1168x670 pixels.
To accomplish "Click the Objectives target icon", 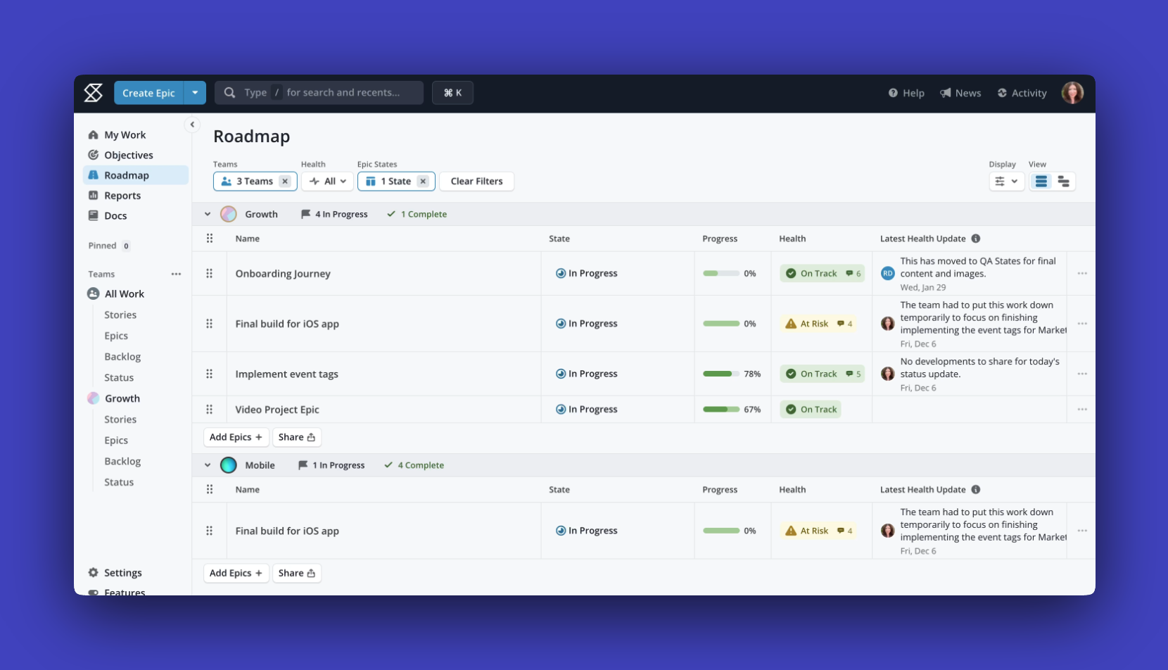I will (x=94, y=155).
